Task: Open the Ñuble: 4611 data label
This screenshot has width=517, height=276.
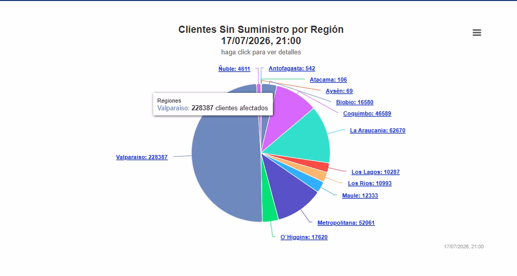Action: tap(234, 69)
